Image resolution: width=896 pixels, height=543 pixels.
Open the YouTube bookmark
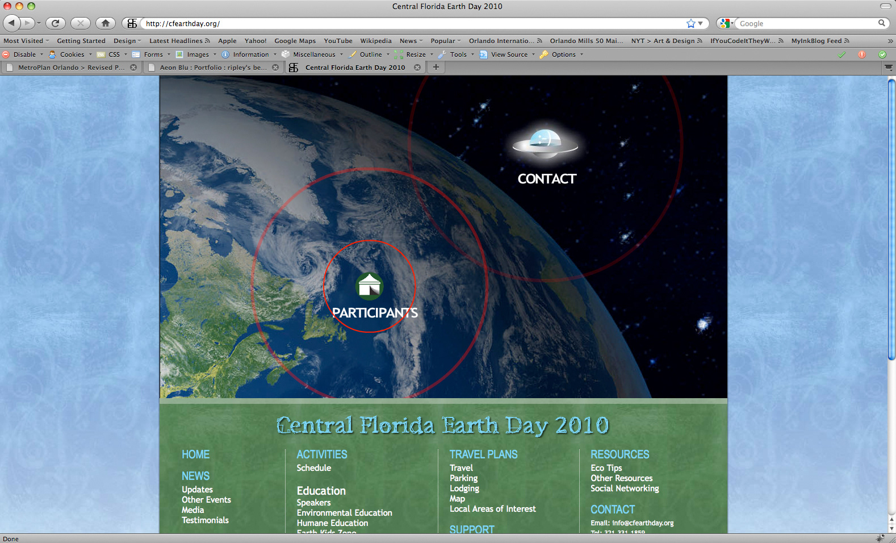[338, 41]
